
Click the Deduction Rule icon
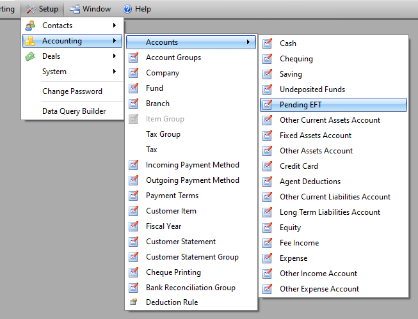coord(133,302)
